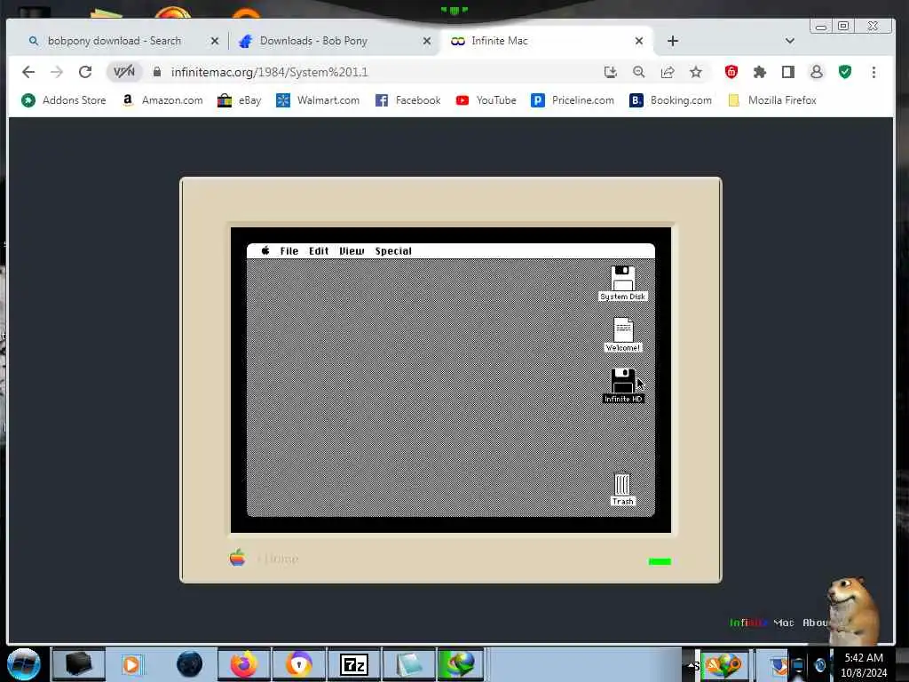Open the System Disk floppy icon

[x=622, y=283]
